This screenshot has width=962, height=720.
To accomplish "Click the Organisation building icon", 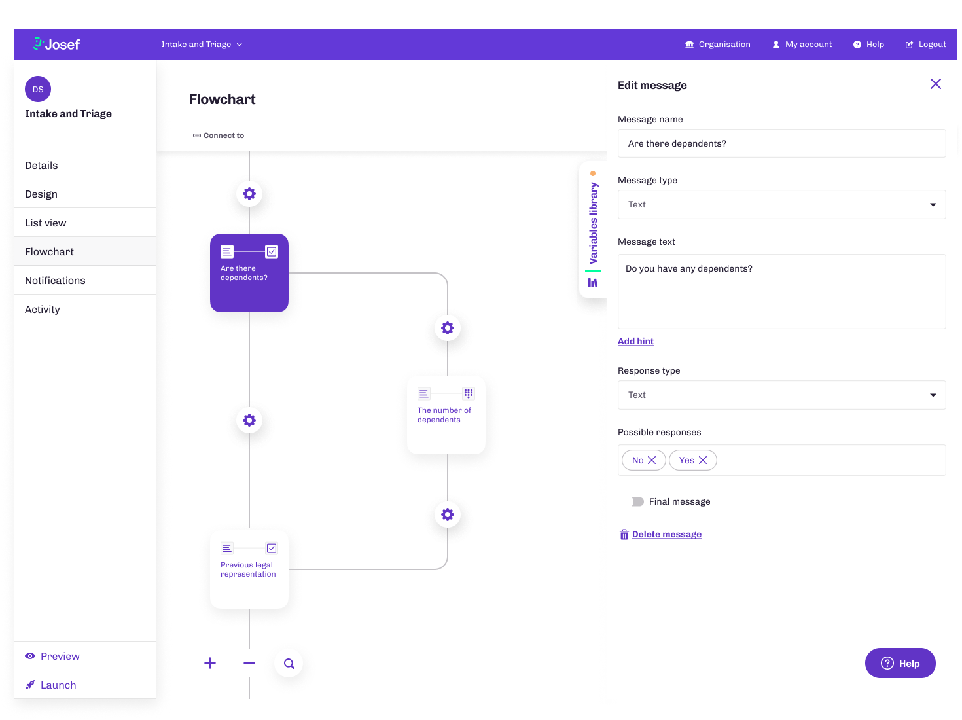I will pos(688,44).
